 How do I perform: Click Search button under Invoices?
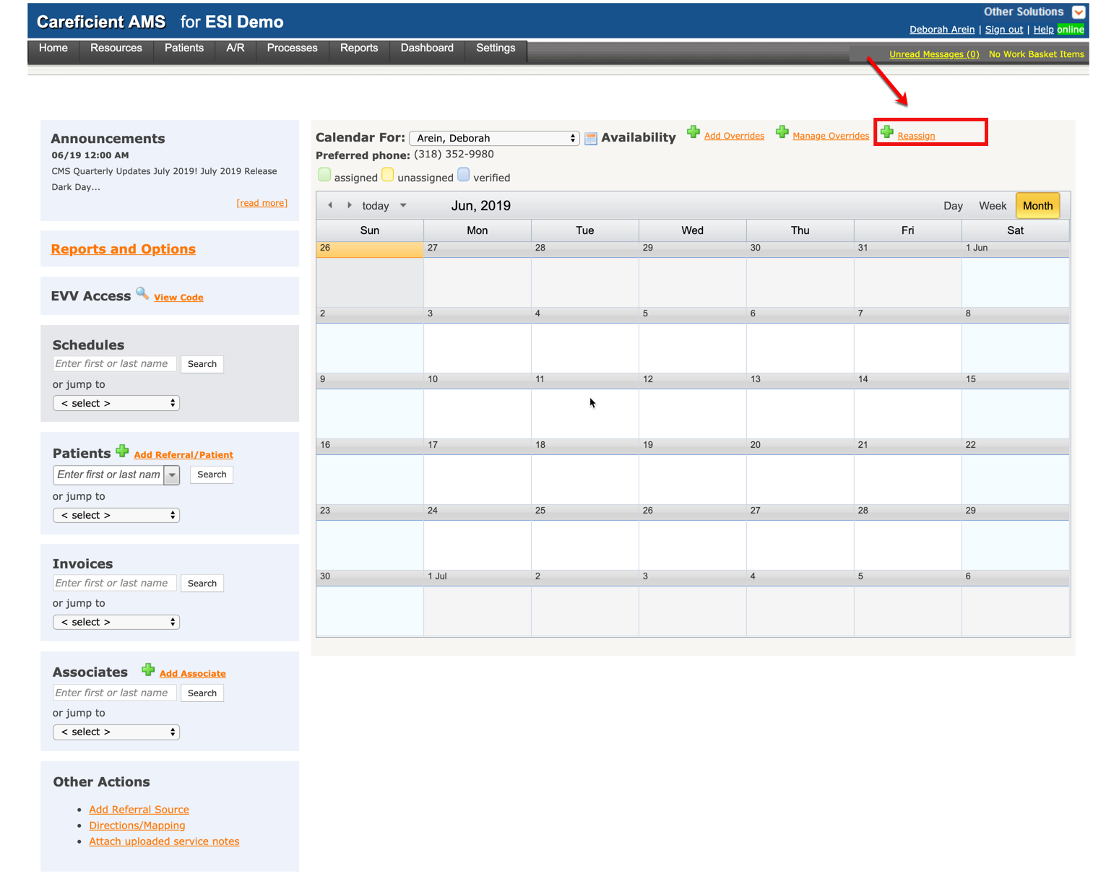tap(202, 584)
